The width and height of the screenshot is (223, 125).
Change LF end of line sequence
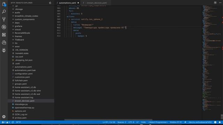(137, 122)
